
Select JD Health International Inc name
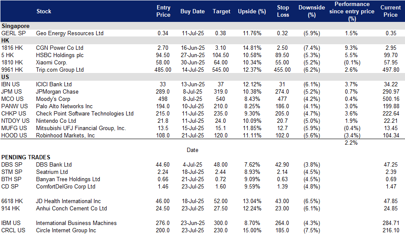(x=68, y=201)
